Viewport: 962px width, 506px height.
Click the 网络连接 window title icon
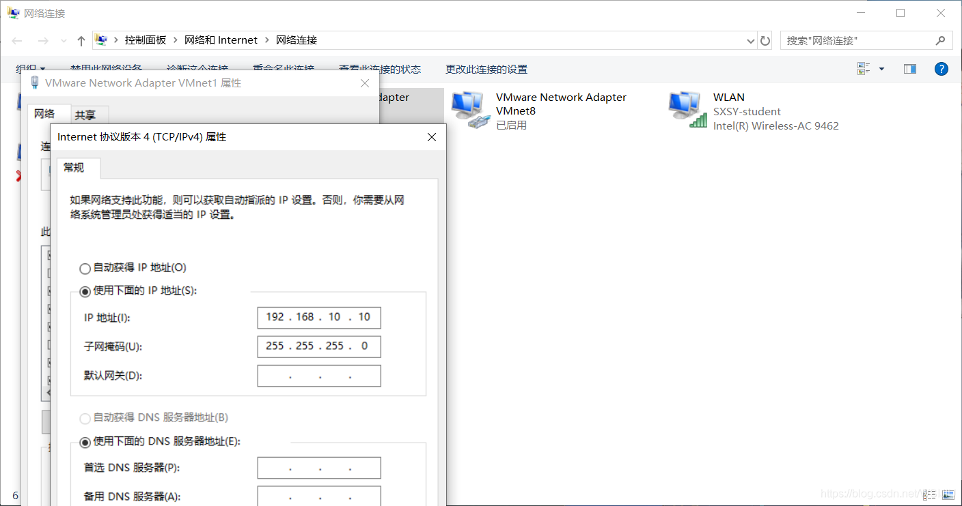(x=13, y=13)
